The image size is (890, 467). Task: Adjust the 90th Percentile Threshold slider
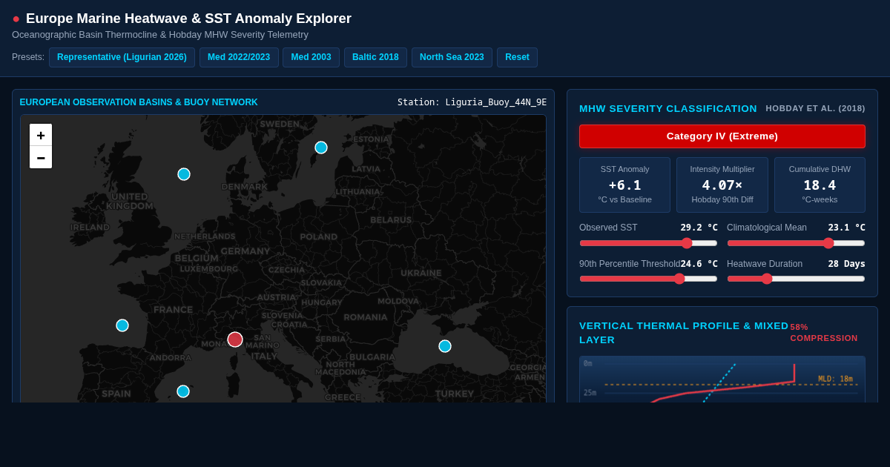click(x=648, y=279)
